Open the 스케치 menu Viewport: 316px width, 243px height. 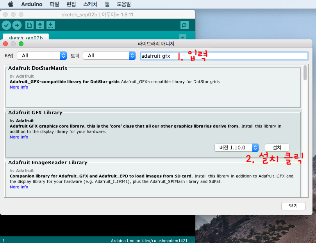(90, 4)
